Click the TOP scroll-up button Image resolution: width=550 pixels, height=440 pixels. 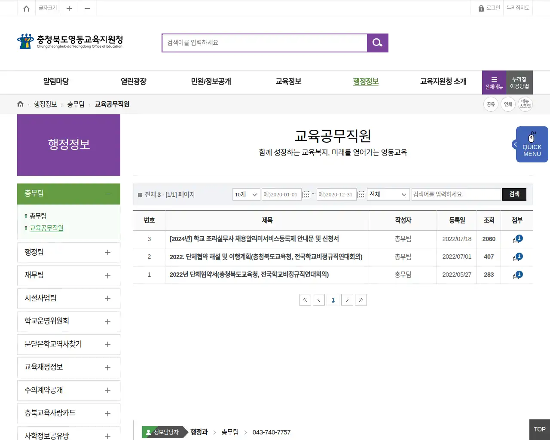coord(540,430)
